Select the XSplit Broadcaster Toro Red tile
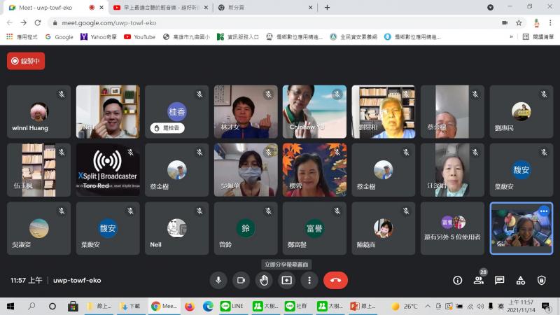The height and width of the screenshot is (315, 560). pos(108,170)
